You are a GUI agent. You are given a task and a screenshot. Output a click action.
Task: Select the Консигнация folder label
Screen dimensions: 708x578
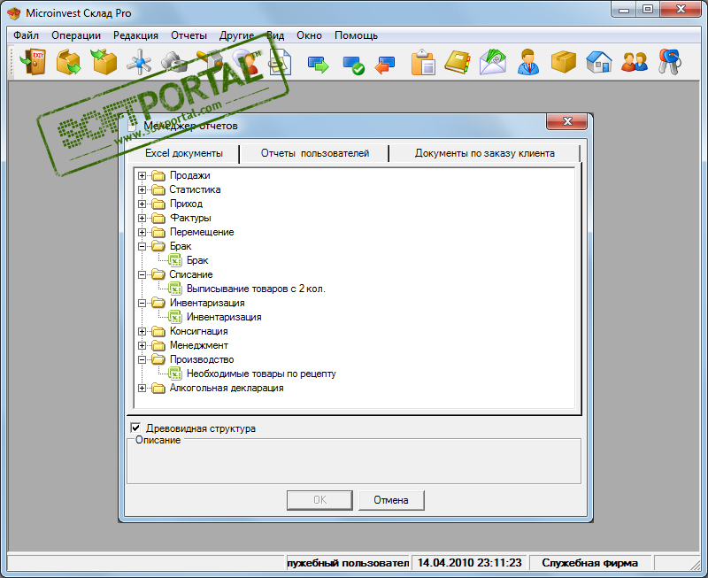click(x=198, y=331)
